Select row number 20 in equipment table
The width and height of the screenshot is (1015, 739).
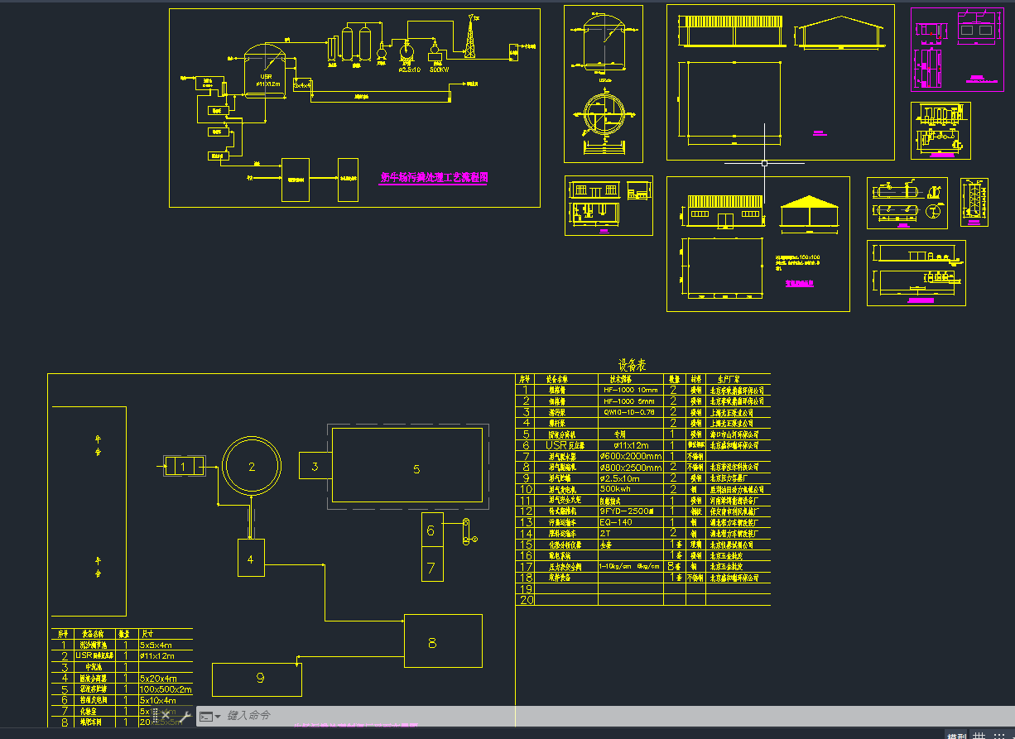[525, 599]
